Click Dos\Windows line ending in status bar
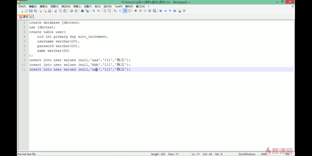Image resolution: width=312 pixels, height=156 pixels. (x=247, y=154)
